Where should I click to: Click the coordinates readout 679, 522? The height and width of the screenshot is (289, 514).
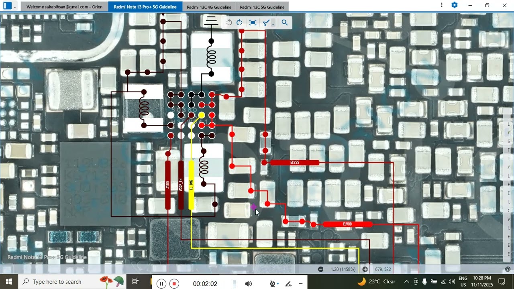[383, 269]
